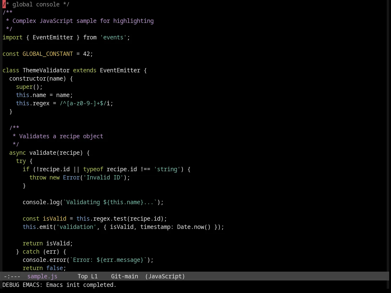Click the regex.test(recipe.id) call

[x=129, y=219]
